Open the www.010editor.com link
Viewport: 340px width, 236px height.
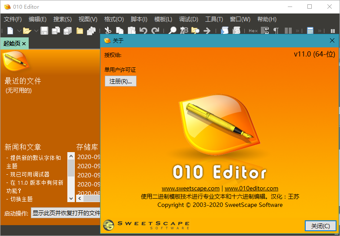click(251, 188)
